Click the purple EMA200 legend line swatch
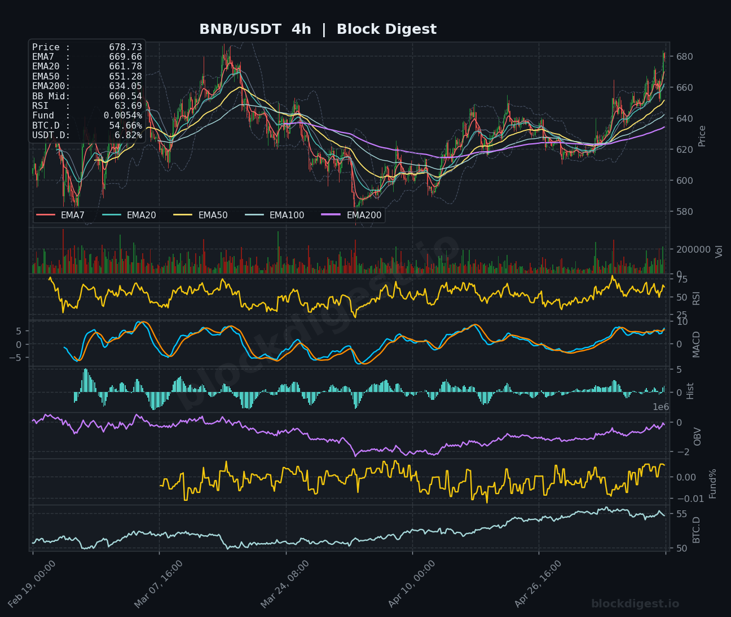Screen dimensions: 731x617 pos(332,215)
